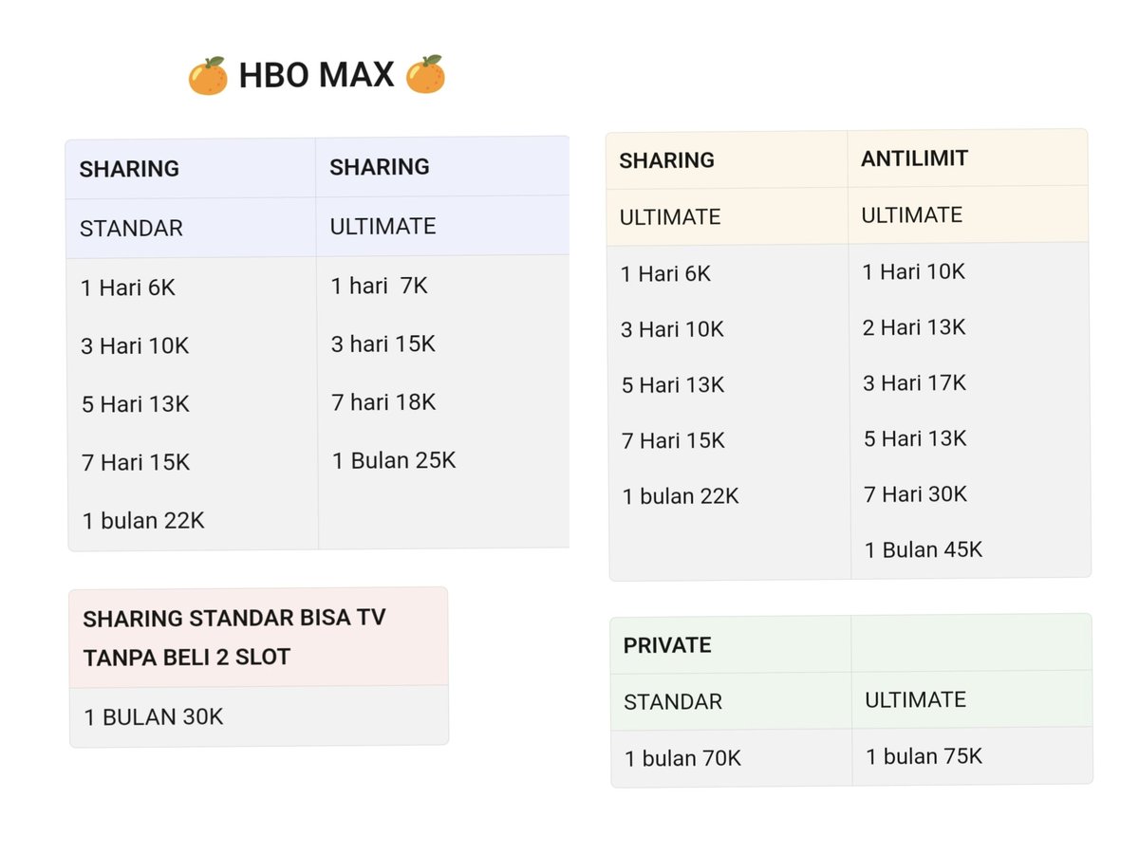
Task: Click the ANTILIMIT header
Action: tap(914, 158)
